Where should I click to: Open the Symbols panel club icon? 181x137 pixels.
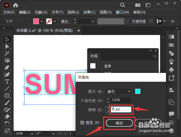(171, 70)
